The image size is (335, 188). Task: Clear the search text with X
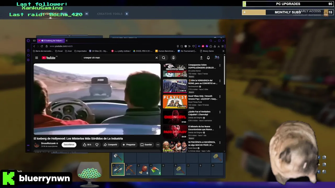coord(157,58)
